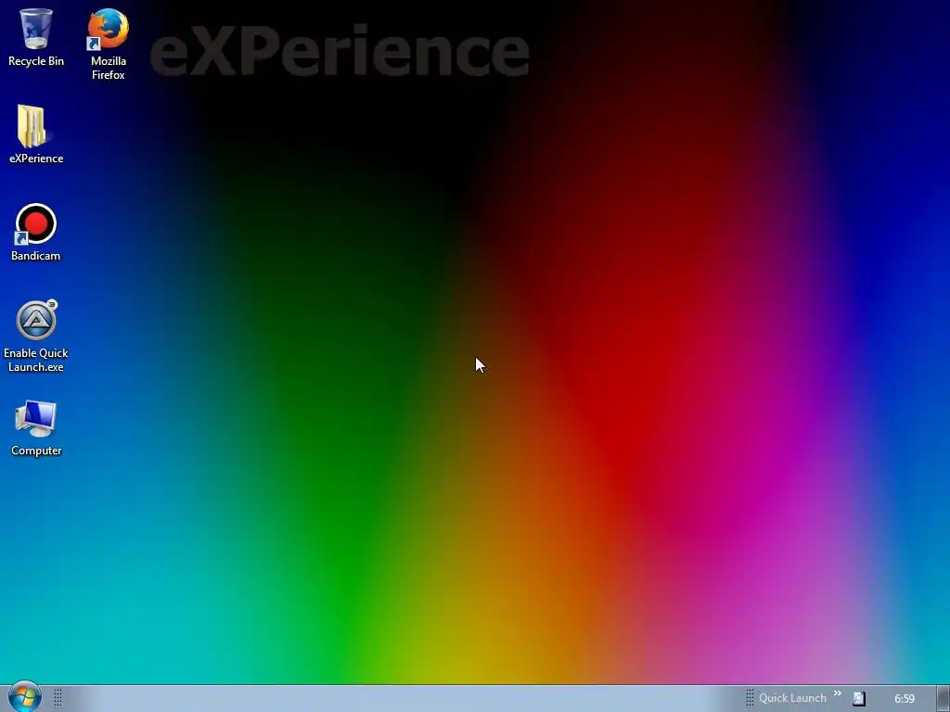Image resolution: width=950 pixels, height=712 pixels.
Task: Click the taskbar grip next to Start
Action: pyautogui.click(x=58, y=698)
